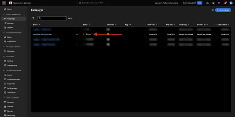Click the filter funnel icon
This screenshot has width=235, height=117.
(33, 18)
